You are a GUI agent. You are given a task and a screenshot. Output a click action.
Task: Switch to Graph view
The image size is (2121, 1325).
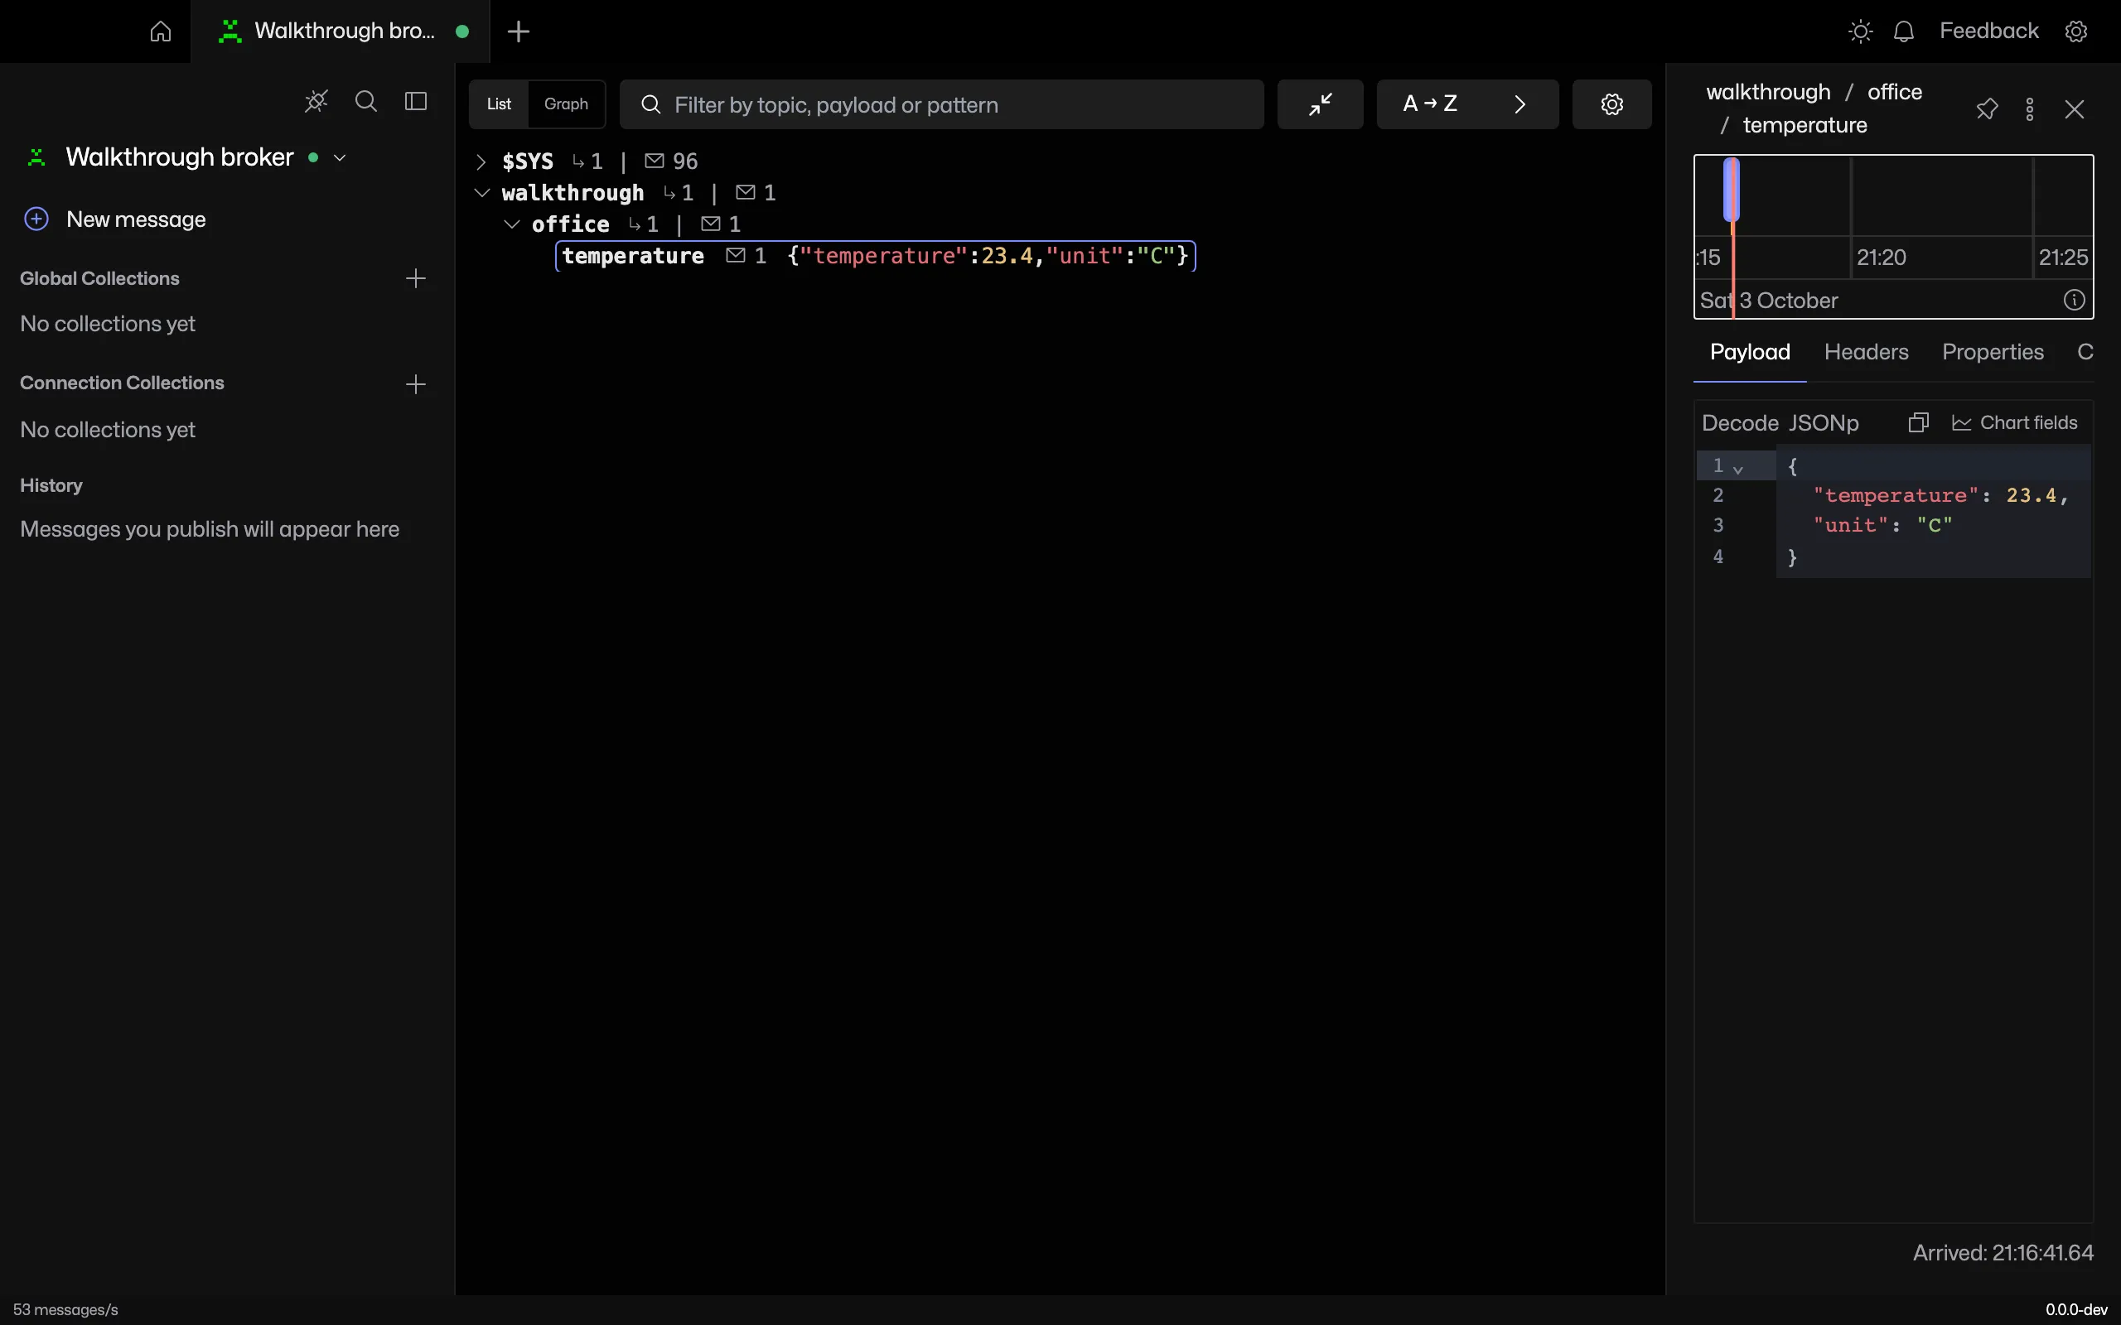point(566,104)
